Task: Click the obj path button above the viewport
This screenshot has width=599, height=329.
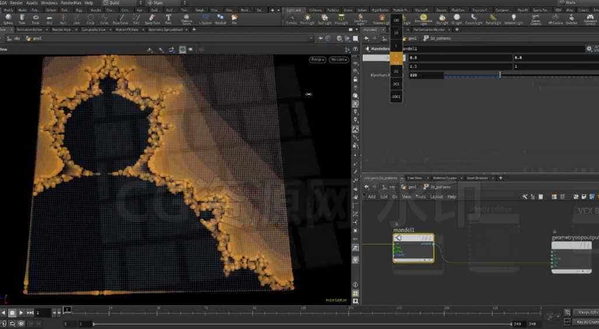Action: 14,38
